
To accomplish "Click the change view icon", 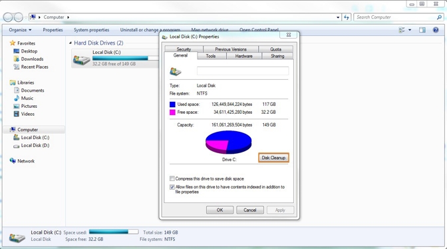I will point(402,30).
